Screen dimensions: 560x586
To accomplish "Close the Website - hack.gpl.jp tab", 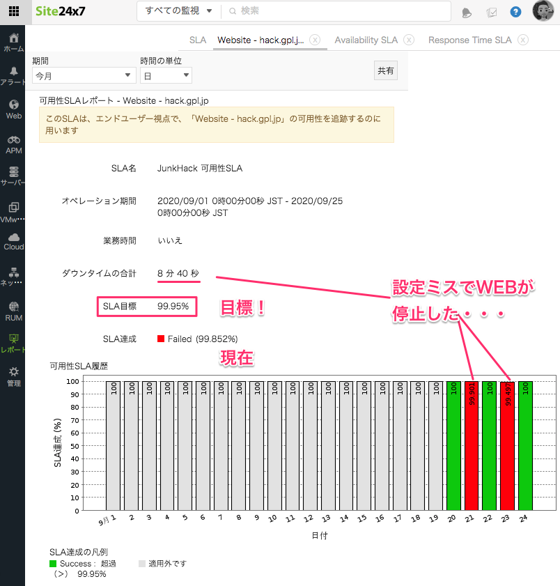I will click(x=315, y=40).
